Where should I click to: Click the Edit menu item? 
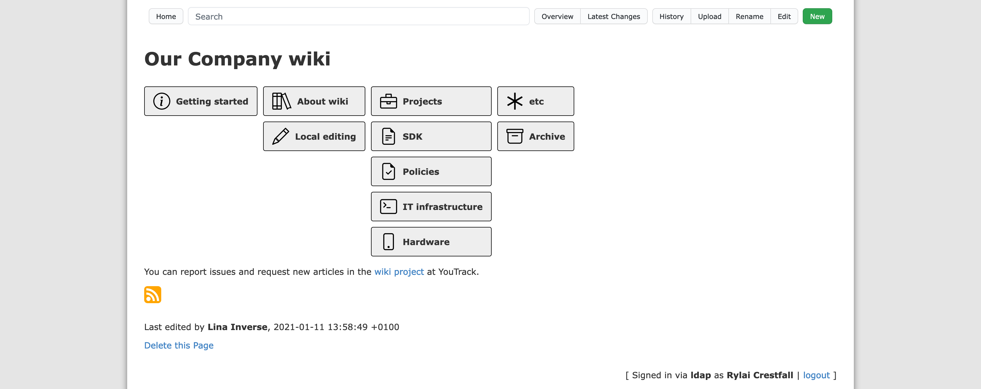tap(783, 16)
